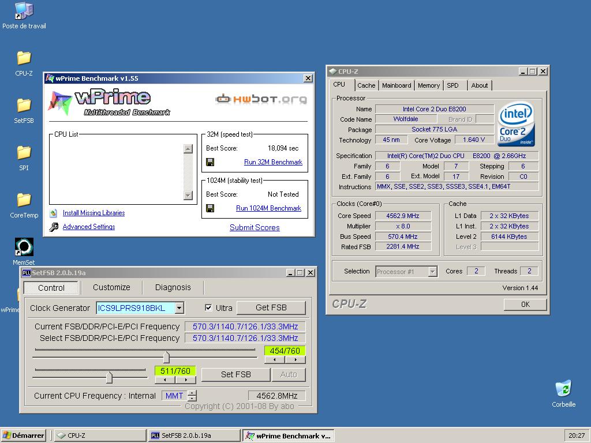
Task: Switch to CPU-Z Mainboard tab
Action: tap(397, 85)
